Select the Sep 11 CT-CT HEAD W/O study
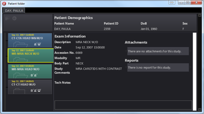This screenshot has height=114, width=204. pyautogui.click(x=30, y=87)
